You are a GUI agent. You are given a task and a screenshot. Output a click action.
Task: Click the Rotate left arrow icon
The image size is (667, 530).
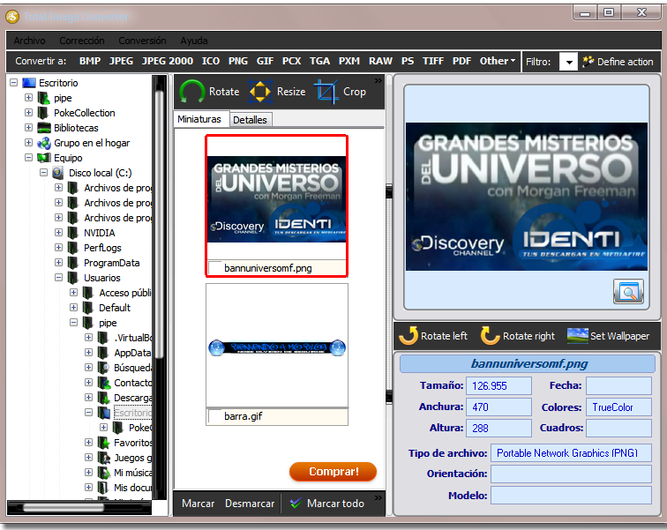click(x=408, y=335)
